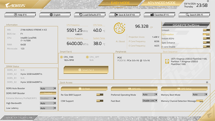Open DDR5 Auto Booster dropdown
This screenshot has width=215, height=121.
pos(48,89)
